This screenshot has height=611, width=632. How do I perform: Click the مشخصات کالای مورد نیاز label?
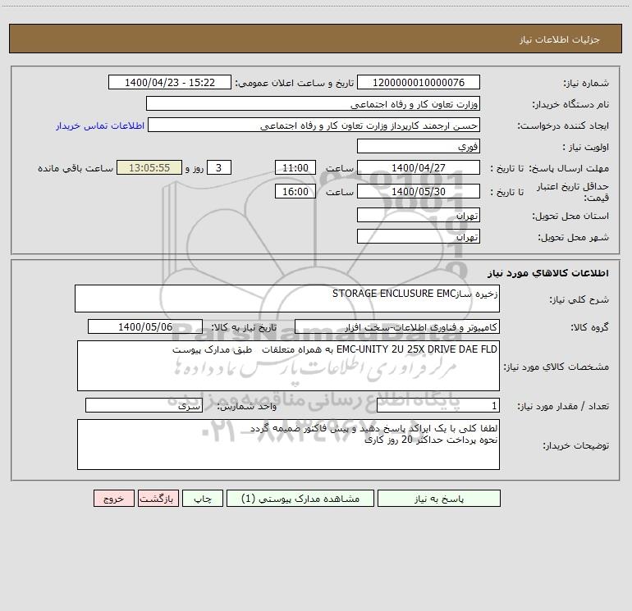pos(556,367)
